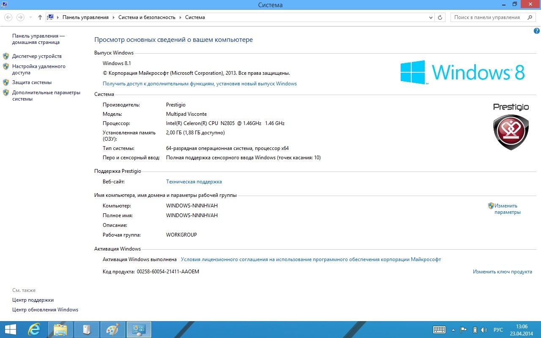Open Internet Explorer from the taskbar
The image size is (541, 338).
[x=34, y=329]
